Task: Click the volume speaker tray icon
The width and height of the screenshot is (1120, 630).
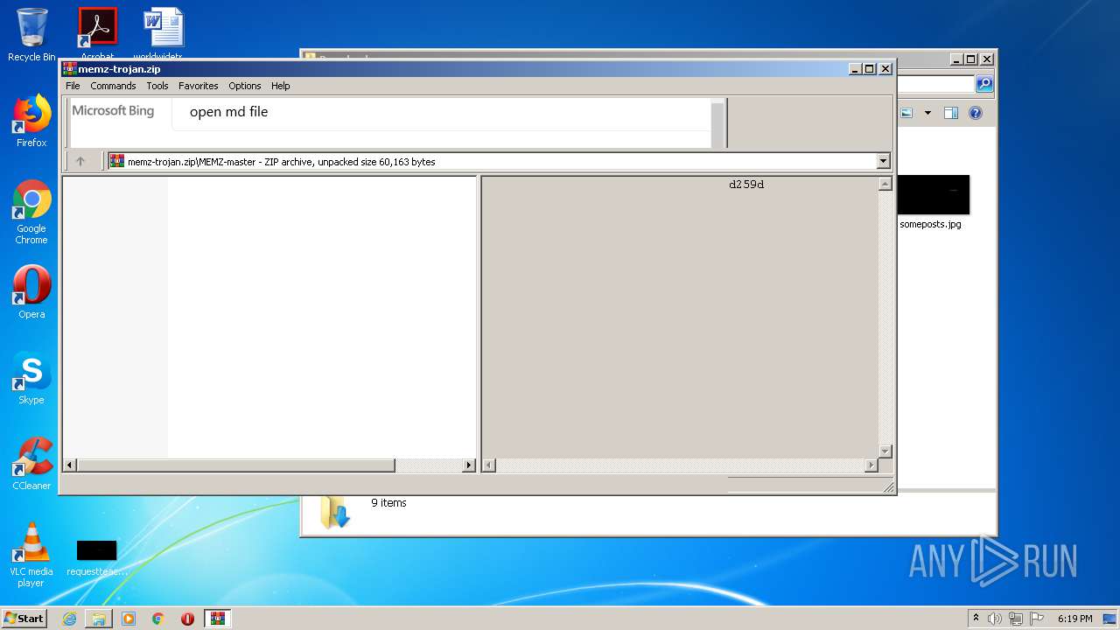Action: [994, 619]
